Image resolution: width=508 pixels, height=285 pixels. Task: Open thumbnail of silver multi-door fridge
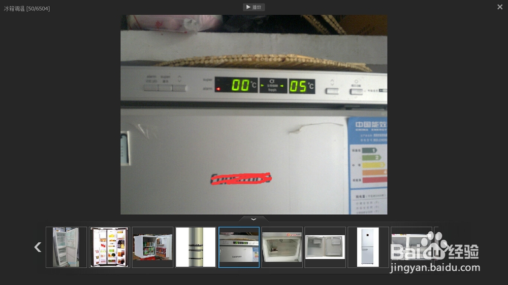point(196,247)
